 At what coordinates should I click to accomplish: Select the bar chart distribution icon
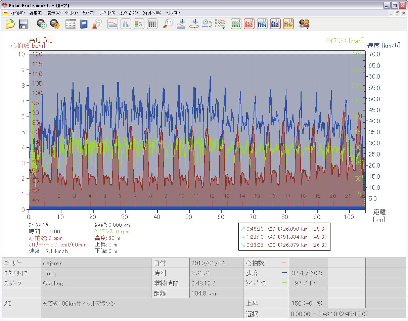(x=126, y=24)
